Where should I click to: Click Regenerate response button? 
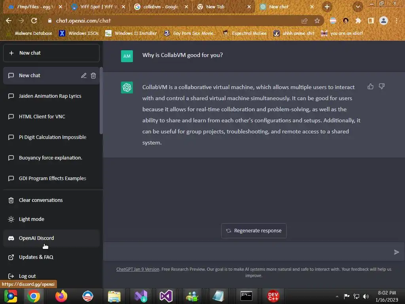(254, 231)
